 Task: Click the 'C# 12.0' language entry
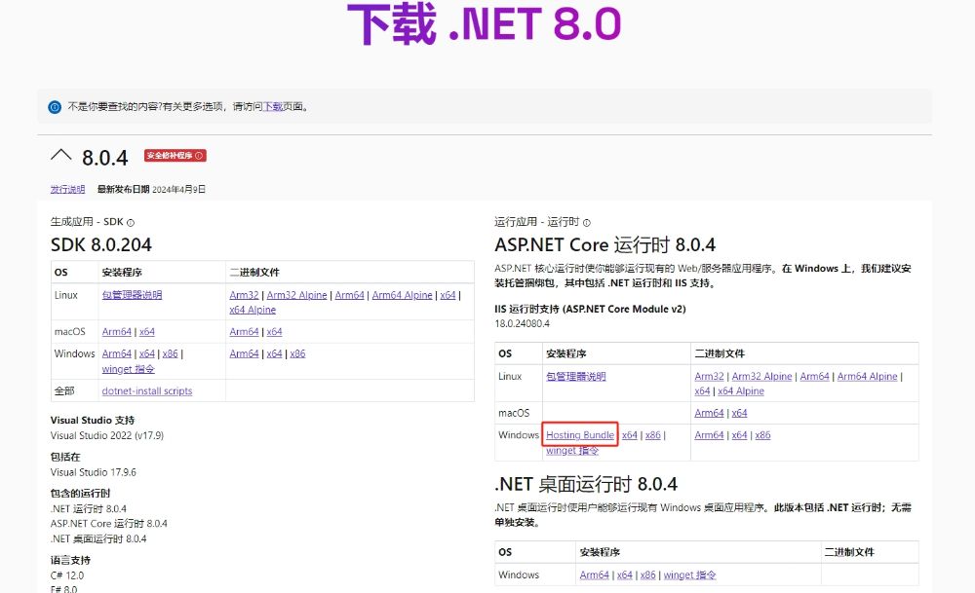67,575
